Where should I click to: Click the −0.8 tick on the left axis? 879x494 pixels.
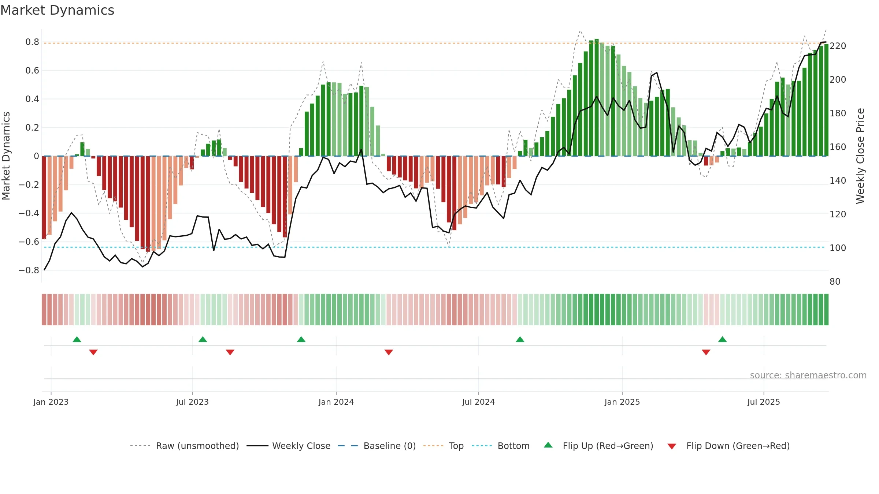click(x=29, y=270)
